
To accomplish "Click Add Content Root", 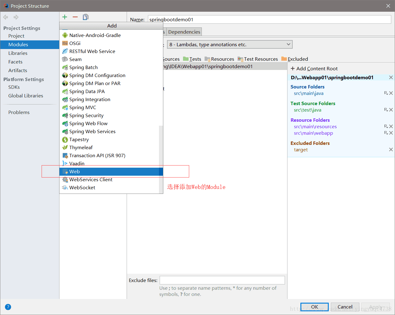I will click(x=314, y=68).
